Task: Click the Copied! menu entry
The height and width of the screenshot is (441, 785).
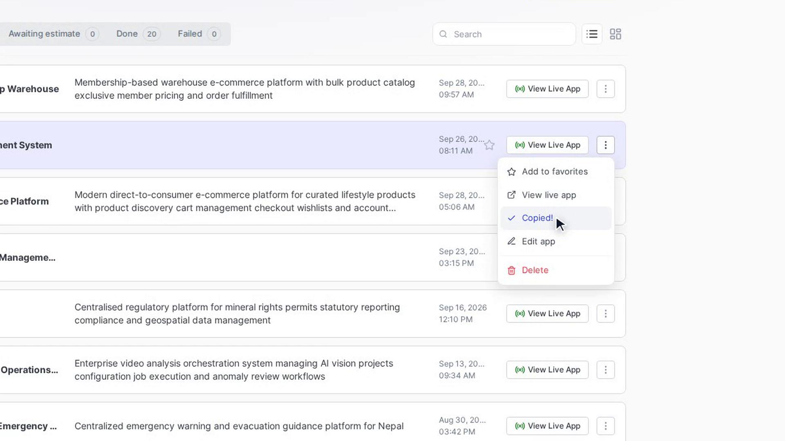Action: (x=556, y=218)
